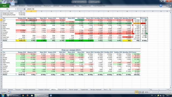This screenshot has width=172, height=97.
Task: Switch to sheet tab Справочник
Action: [x=84, y=89]
